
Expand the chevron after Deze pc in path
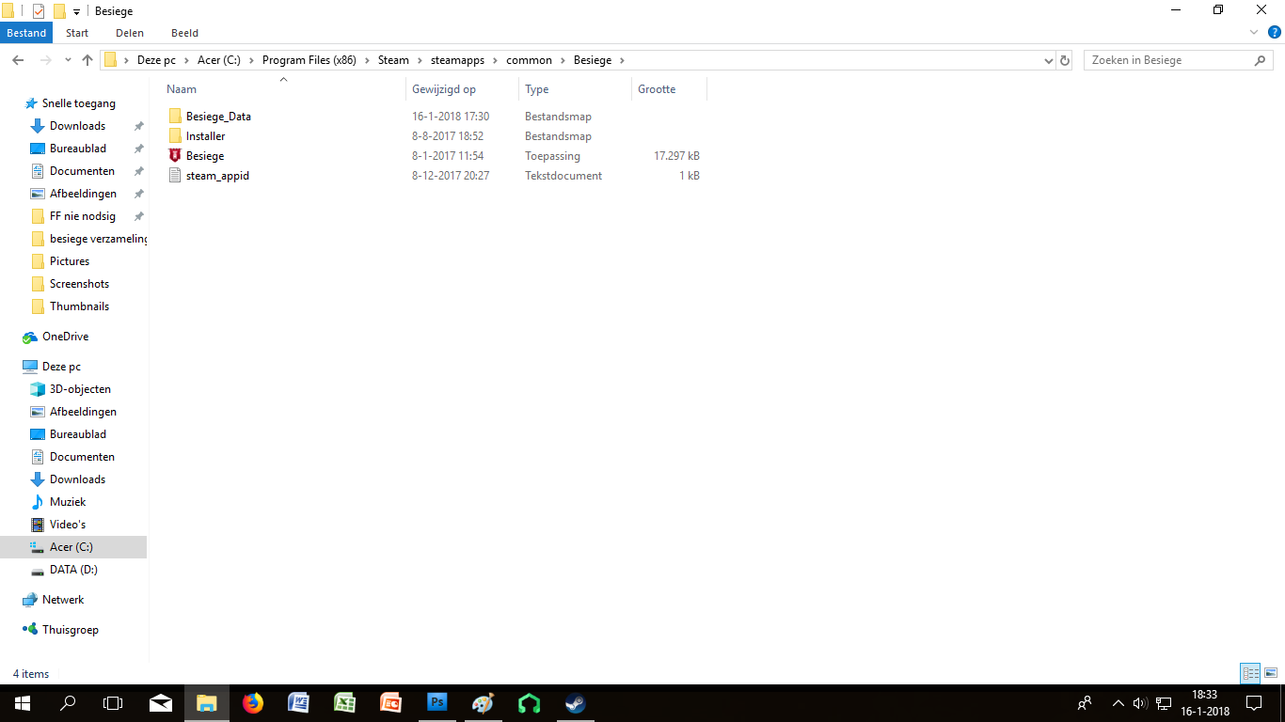[x=185, y=60]
